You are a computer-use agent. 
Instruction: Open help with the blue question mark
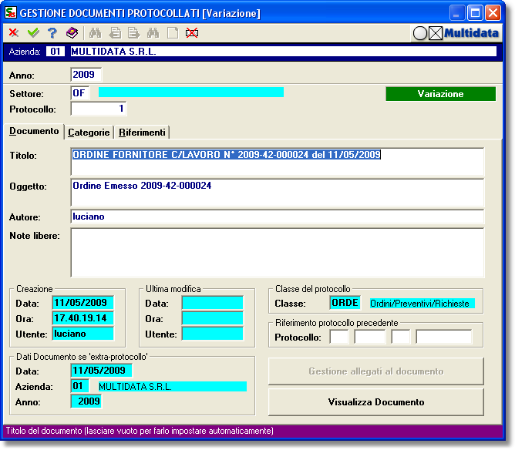[52, 33]
